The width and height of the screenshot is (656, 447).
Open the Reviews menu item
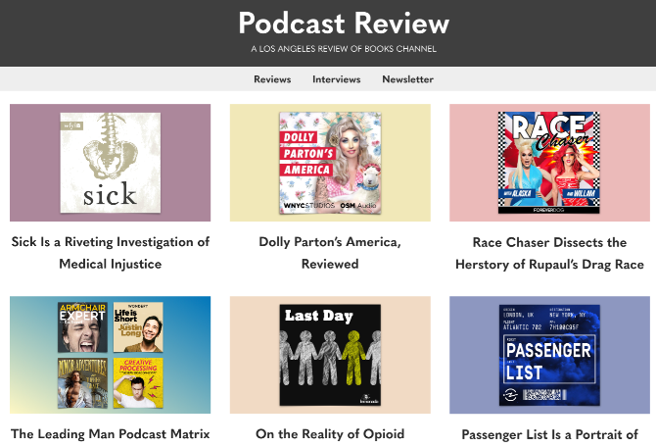click(272, 79)
